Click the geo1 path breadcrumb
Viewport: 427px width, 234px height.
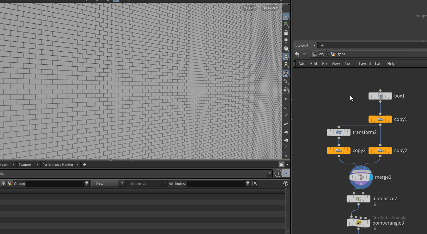coord(338,54)
